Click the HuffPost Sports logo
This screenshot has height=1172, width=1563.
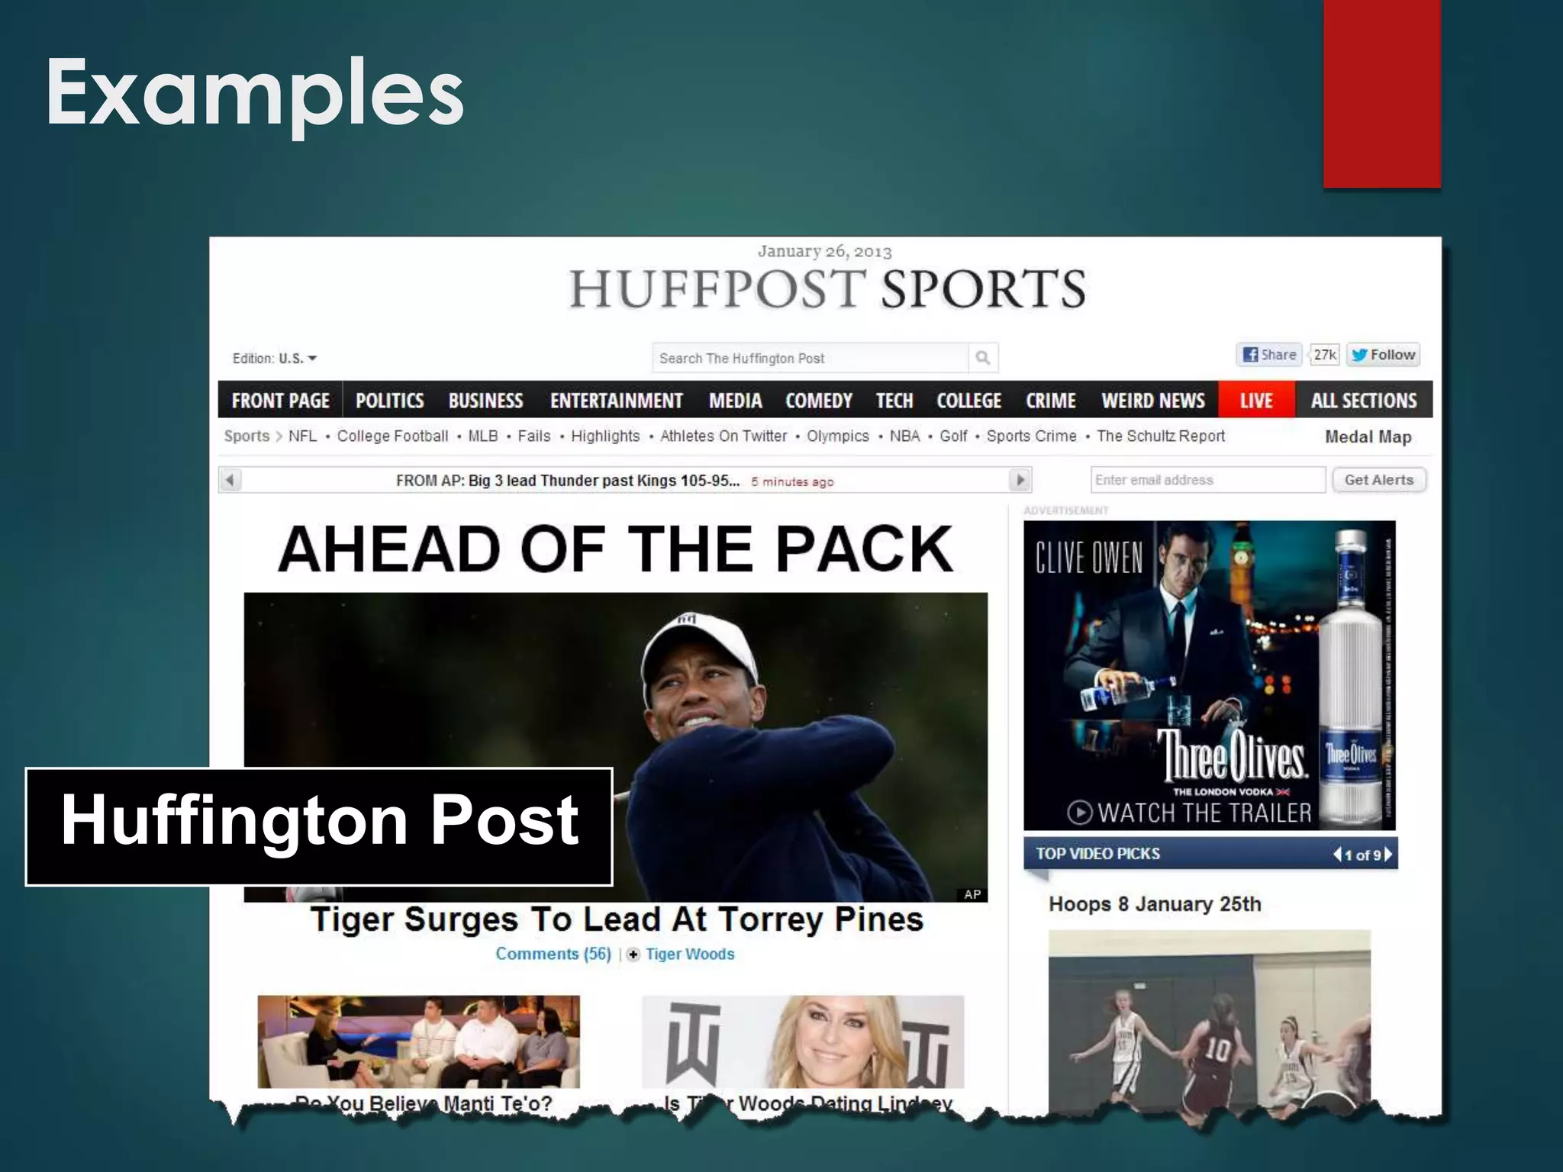[827, 289]
